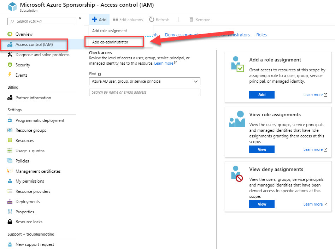Click the Partner information icon
The width and height of the screenshot is (335, 249).
(x=10, y=97)
